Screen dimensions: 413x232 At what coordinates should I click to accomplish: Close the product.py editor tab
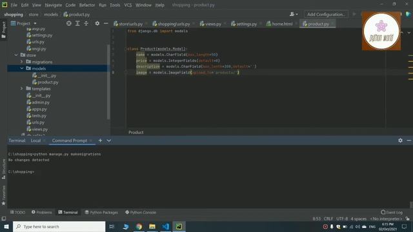333,24
